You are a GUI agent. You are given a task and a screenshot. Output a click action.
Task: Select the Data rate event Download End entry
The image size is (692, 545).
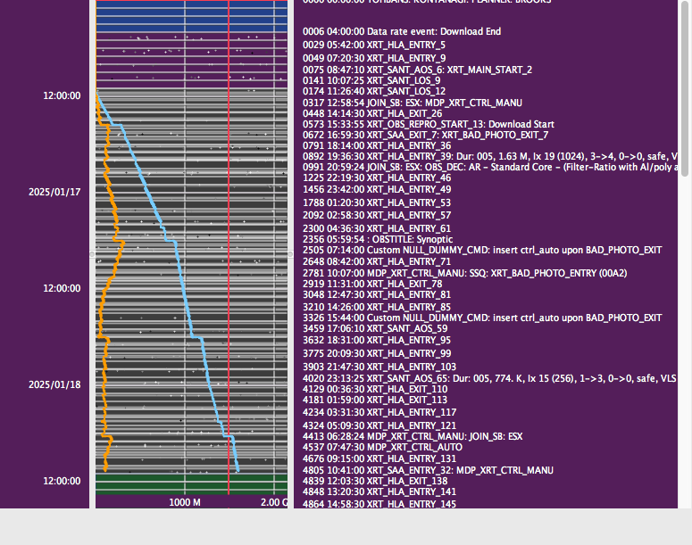click(x=402, y=31)
